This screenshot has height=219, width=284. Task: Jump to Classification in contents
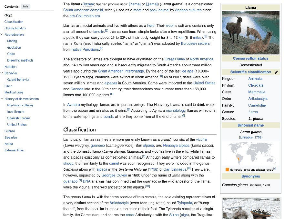pyautogui.click(x=14, y=22)
